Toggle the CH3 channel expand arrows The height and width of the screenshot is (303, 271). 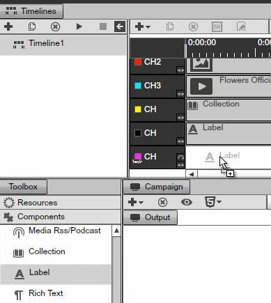[180, 94]
